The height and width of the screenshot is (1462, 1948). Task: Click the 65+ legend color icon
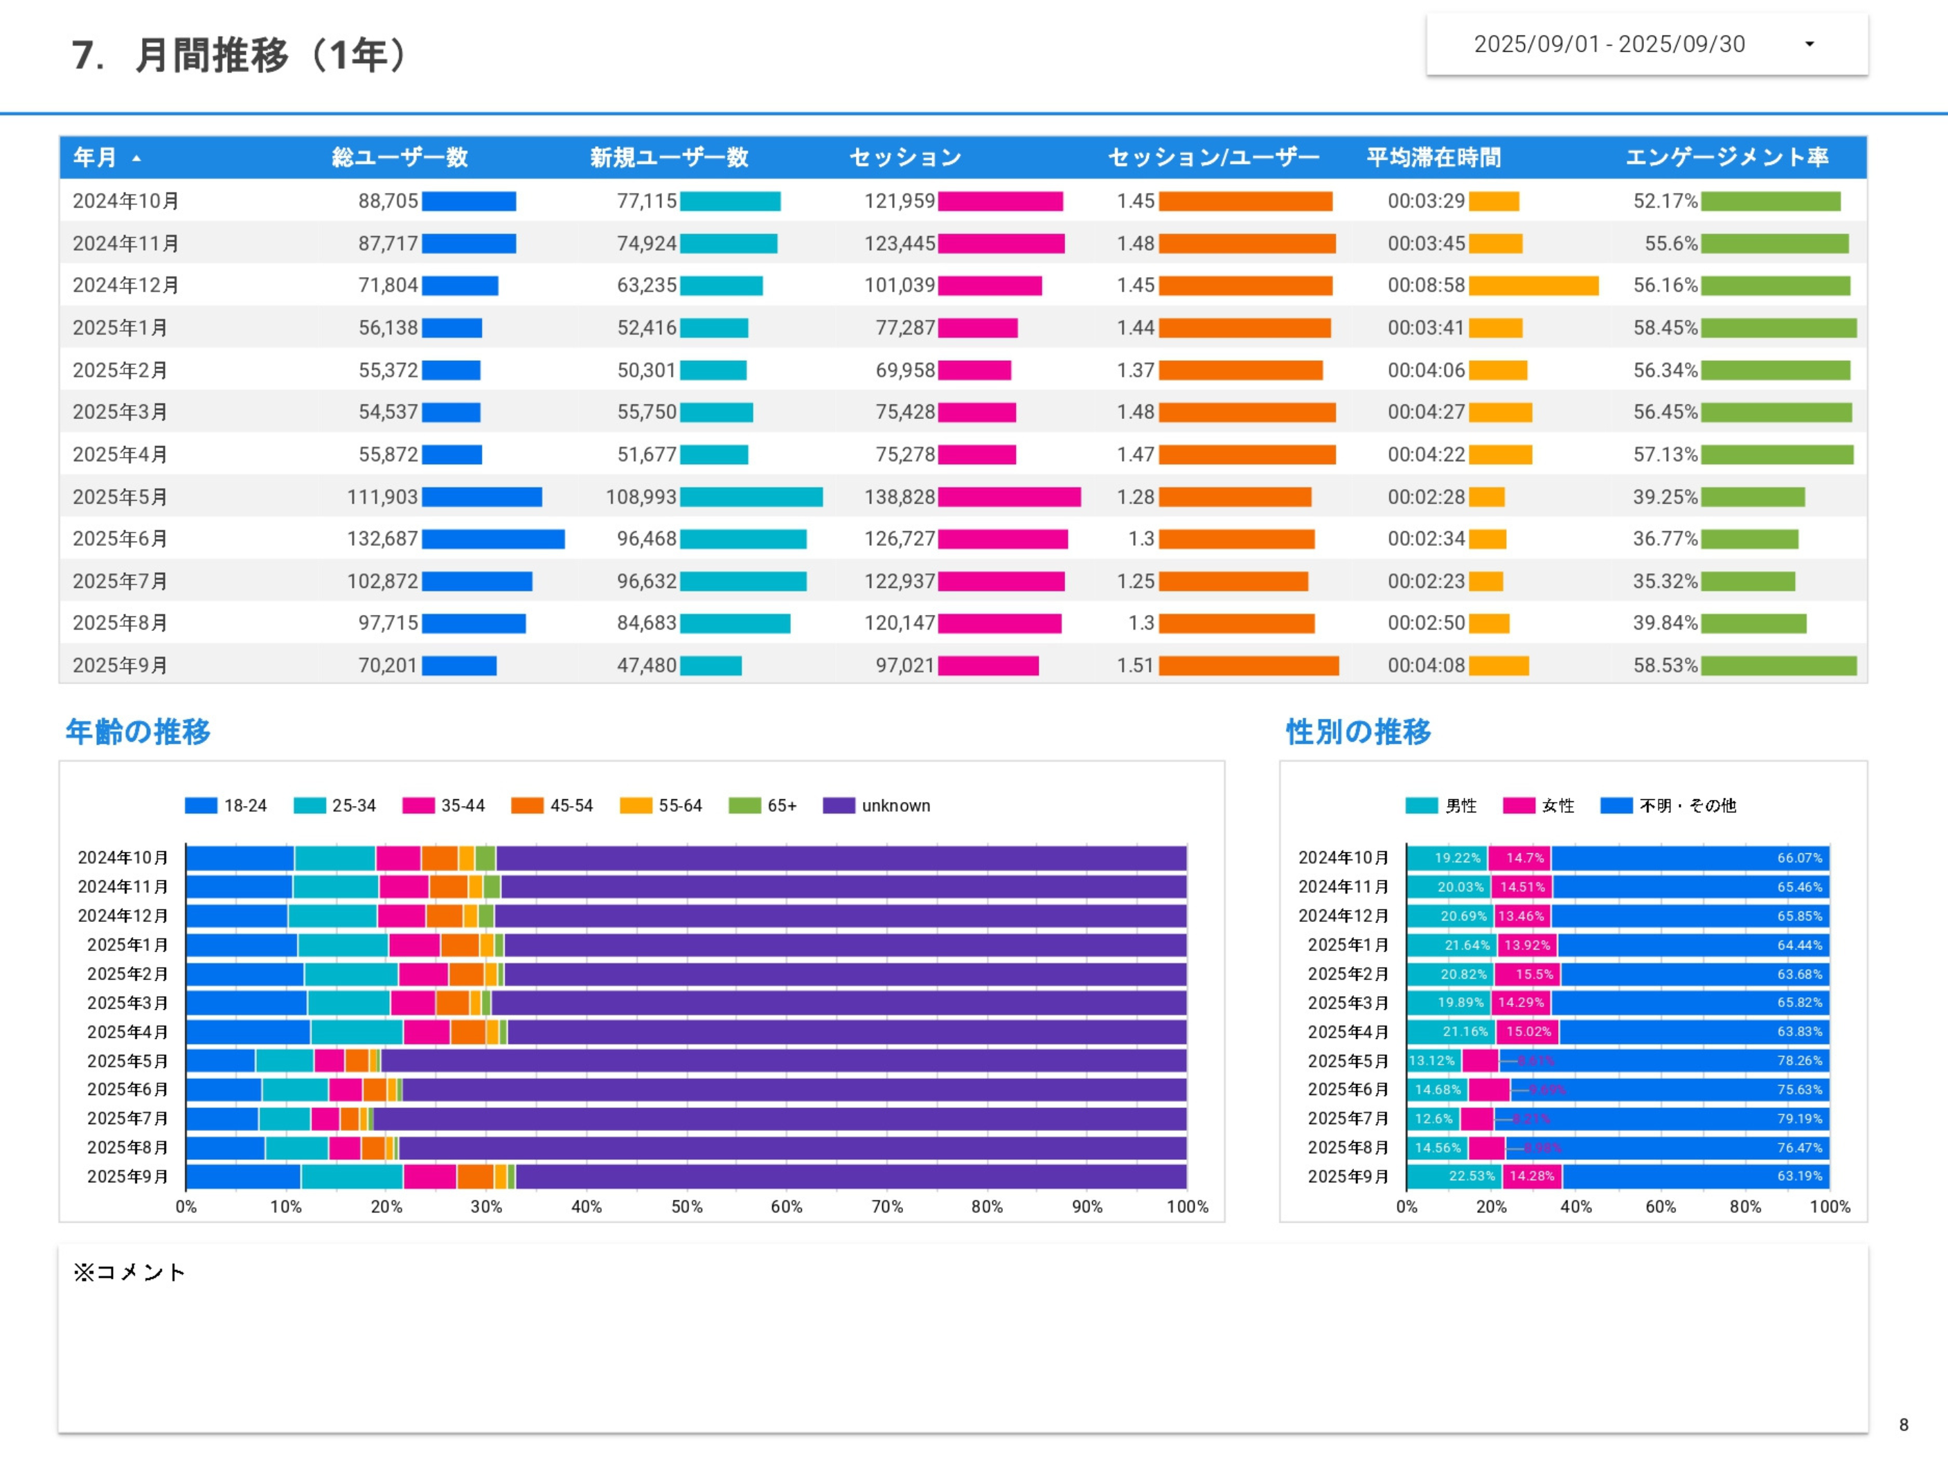tap(744, 806)
